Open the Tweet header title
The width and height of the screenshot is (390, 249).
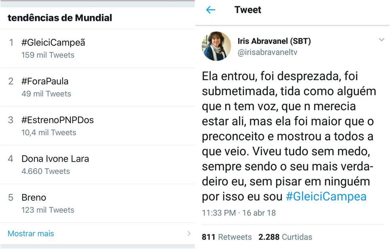tap(247, 10)
